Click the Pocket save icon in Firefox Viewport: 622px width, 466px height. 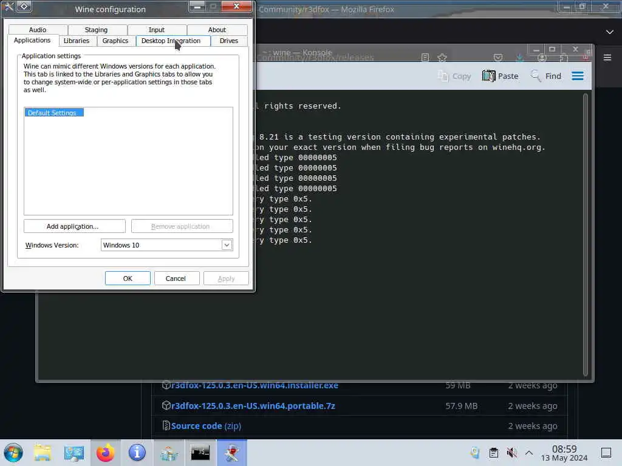pos(498,58)
